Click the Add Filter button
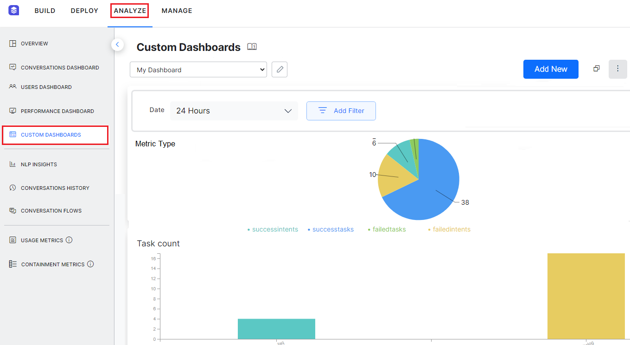 click(x=341, y=111)
